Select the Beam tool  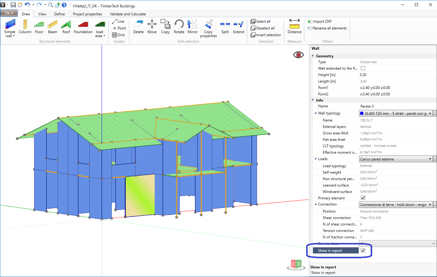(53, 27)
